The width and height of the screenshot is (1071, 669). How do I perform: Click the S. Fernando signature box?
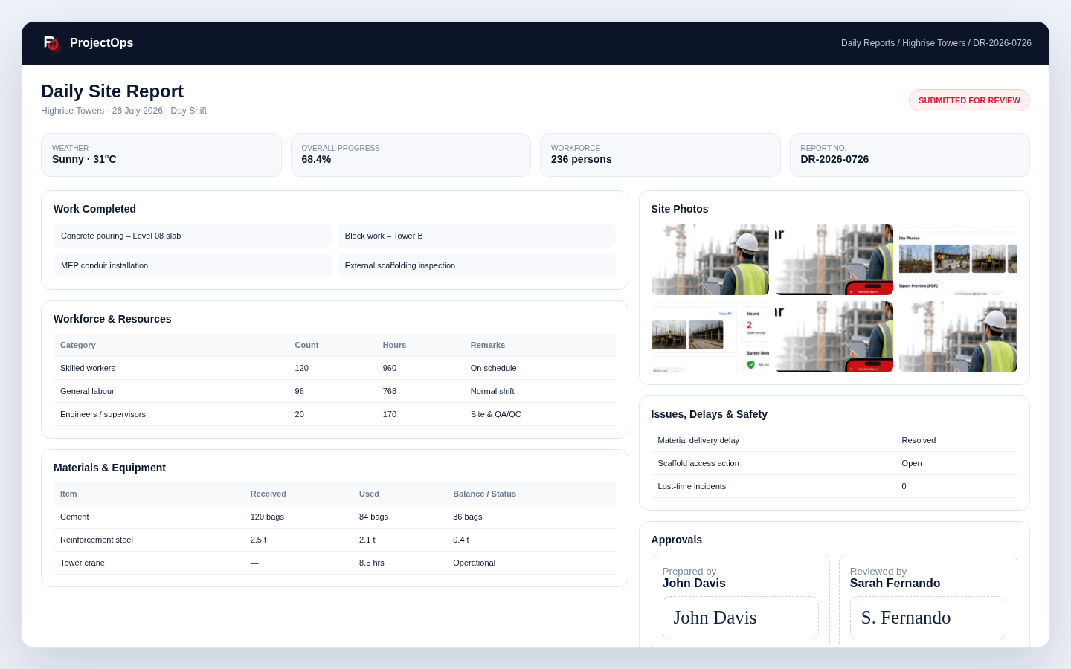pyautogui.click(x=928, y=618)
